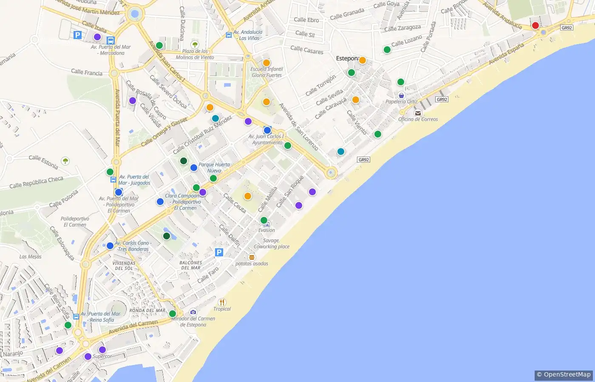595x382 pixels.
Task: Click the green marker above Calle Lozano
Action: (x=387, y=50)
